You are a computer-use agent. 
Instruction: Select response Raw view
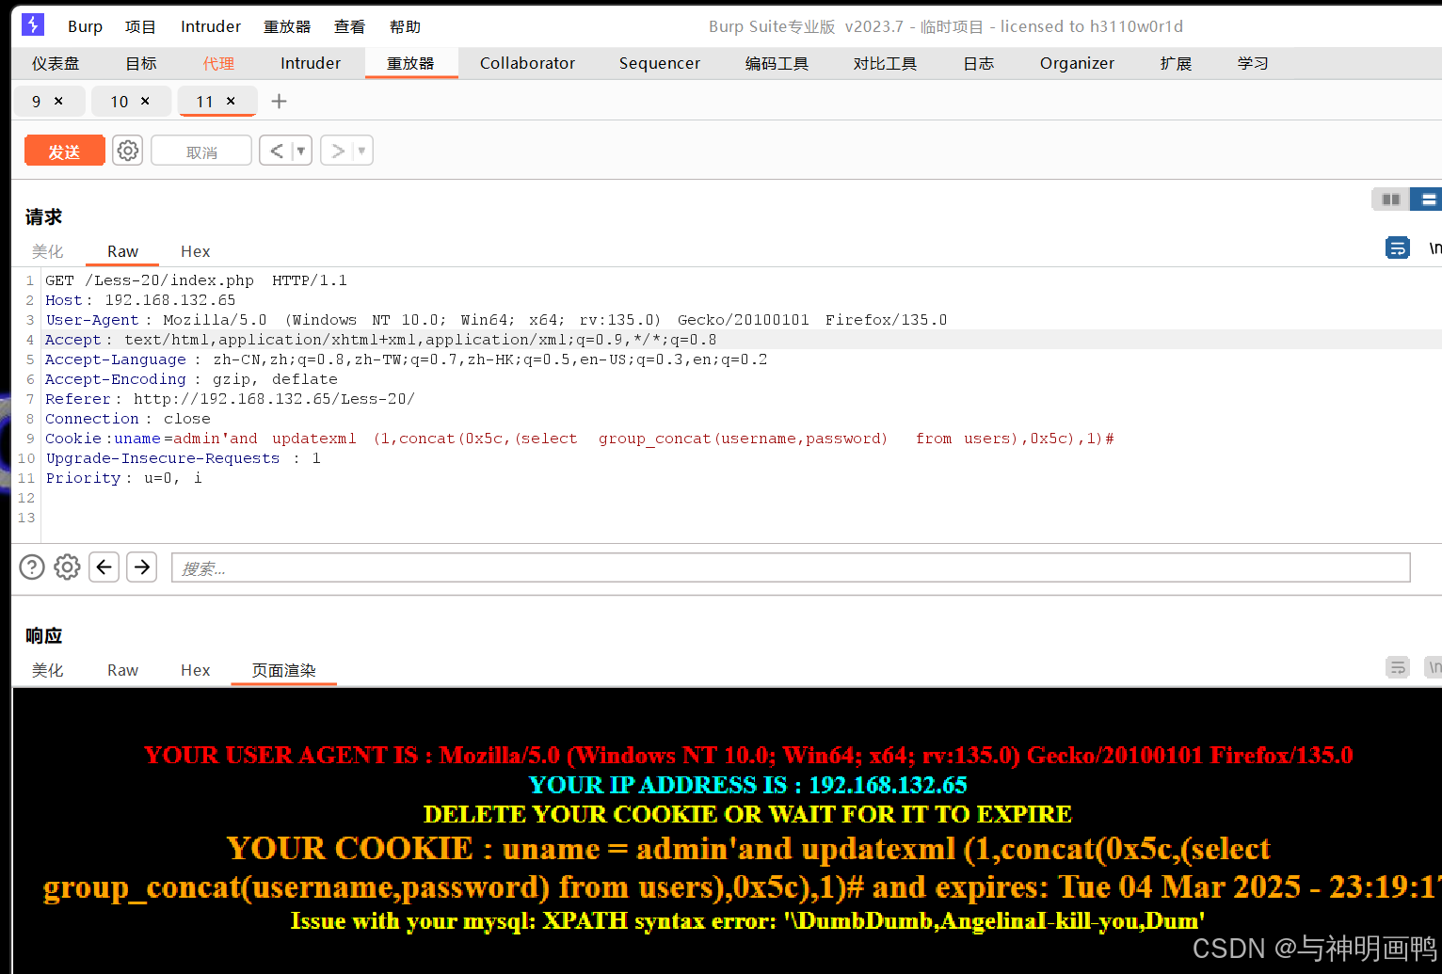122,670
